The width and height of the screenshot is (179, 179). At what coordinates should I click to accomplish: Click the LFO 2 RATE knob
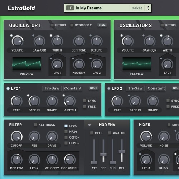click(x=117, y=101)
